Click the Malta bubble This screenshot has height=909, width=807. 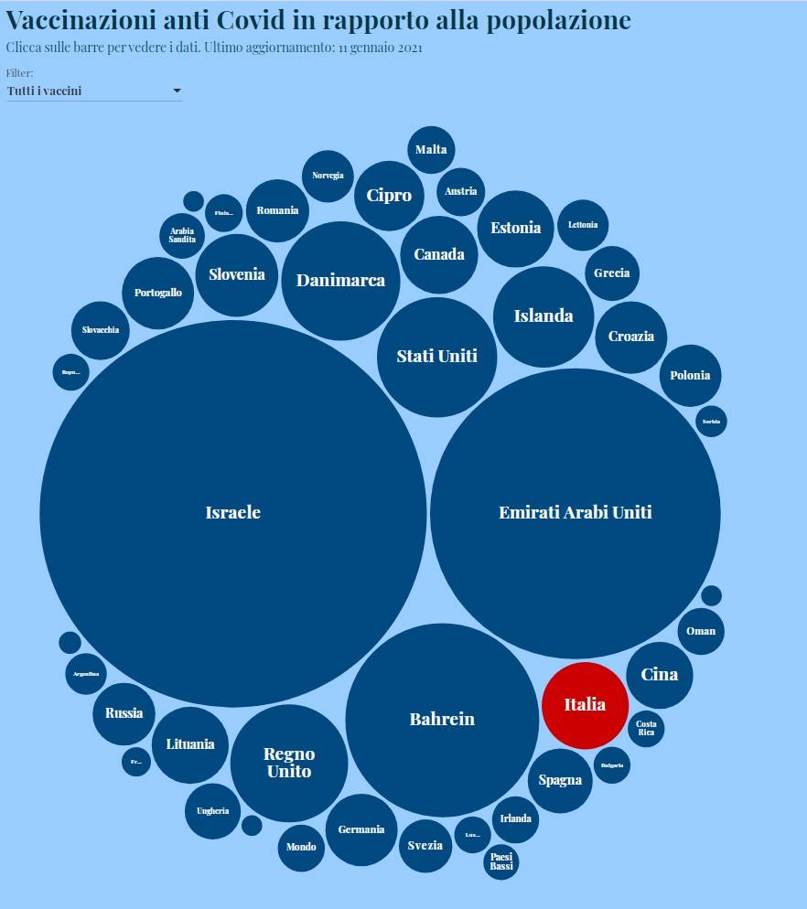pos(431,149)
